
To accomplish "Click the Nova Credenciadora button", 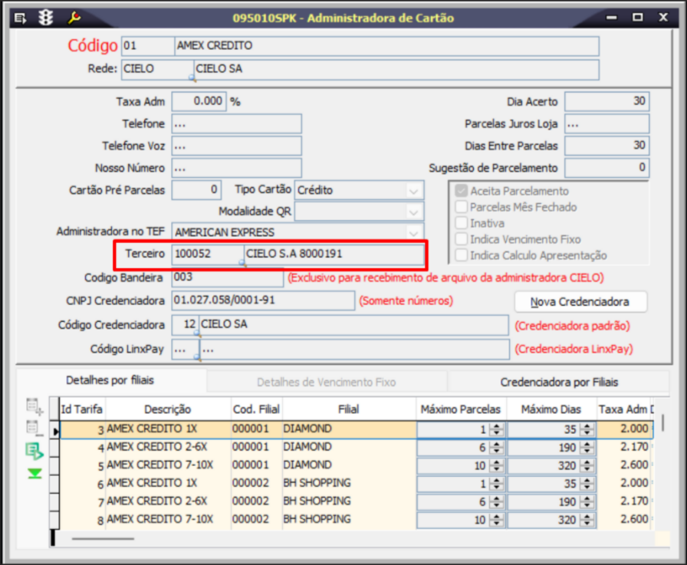I will point(580,301).
